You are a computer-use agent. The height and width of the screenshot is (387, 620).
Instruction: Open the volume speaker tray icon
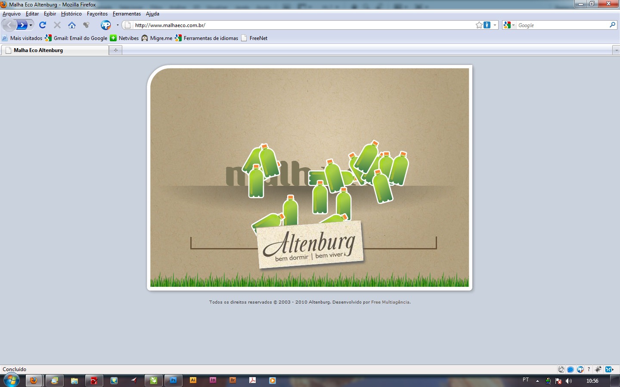569,381
